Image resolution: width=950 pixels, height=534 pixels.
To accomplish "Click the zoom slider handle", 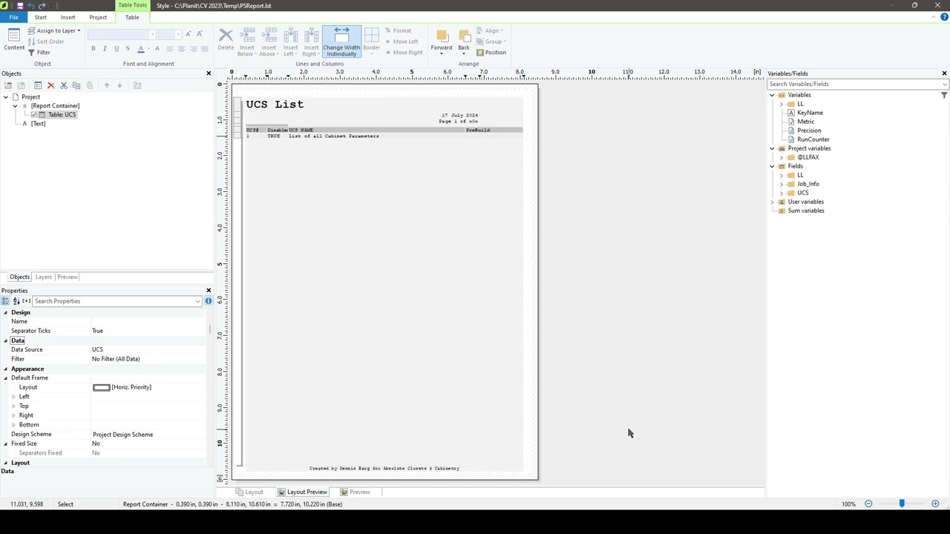I will click(902, 504).
